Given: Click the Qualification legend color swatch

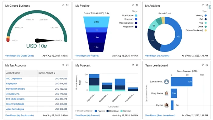Looking at the screenshot, I should [136, 16].
